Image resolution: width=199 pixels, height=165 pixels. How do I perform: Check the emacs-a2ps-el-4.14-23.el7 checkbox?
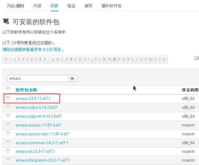pyautogui.click(x=8, y=116)
